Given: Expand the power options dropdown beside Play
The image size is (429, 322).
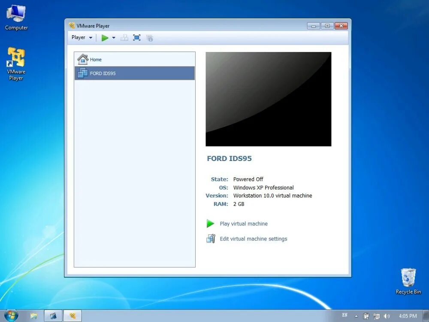Looking at the screenshot, I should [x=113, y=38].
